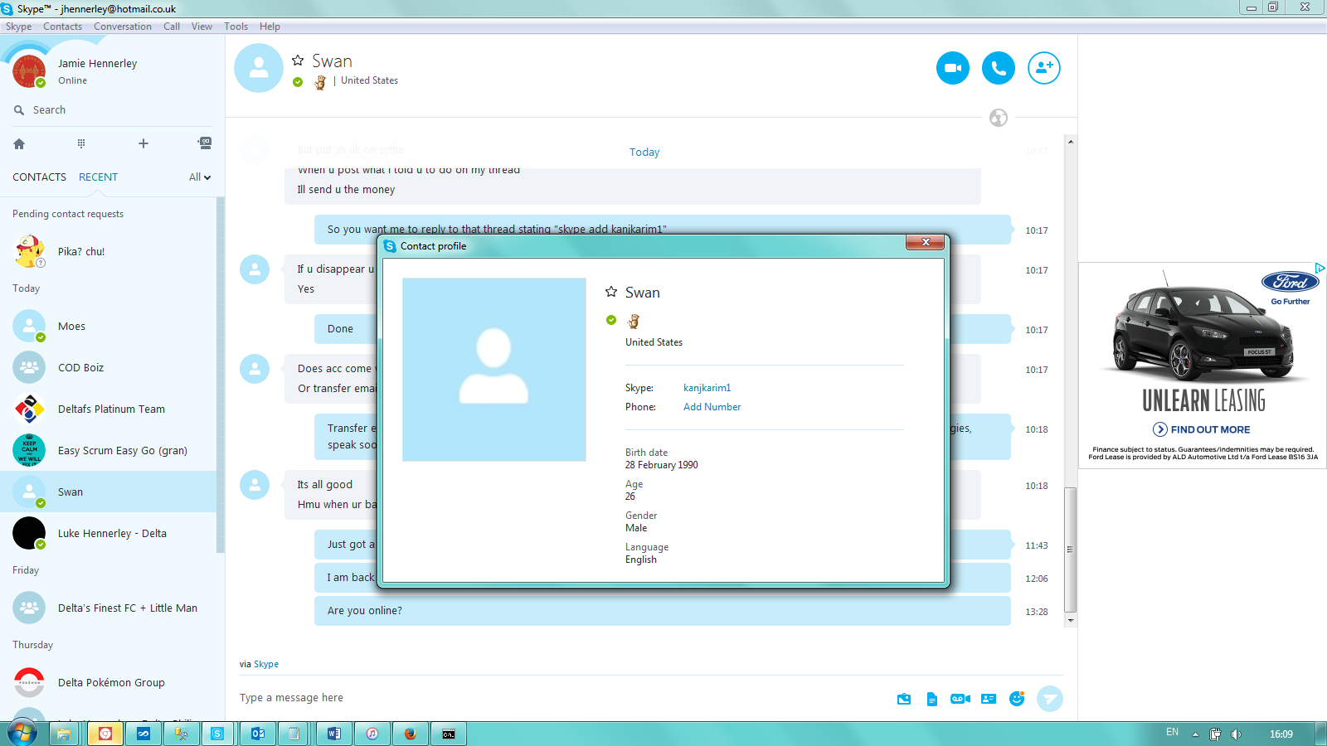This screenshot has height=746, width=1327.
Task: Open the add bots or contacts icon
Action: pyautogui.click(x=205, y=143)
